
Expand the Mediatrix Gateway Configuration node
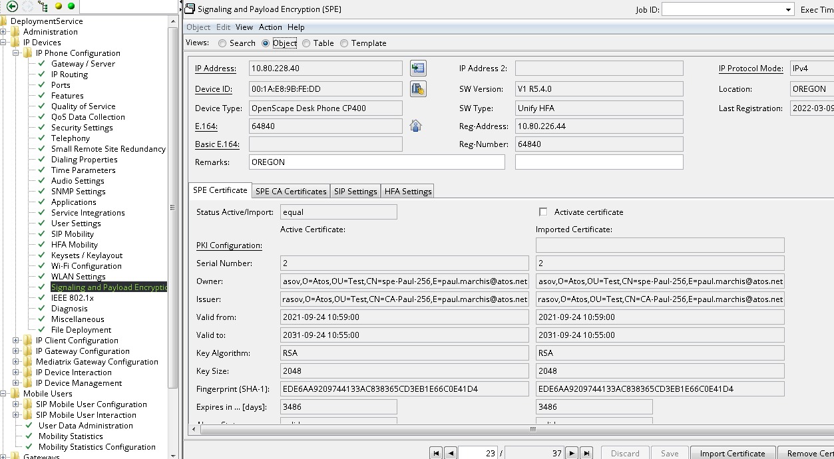16,362
